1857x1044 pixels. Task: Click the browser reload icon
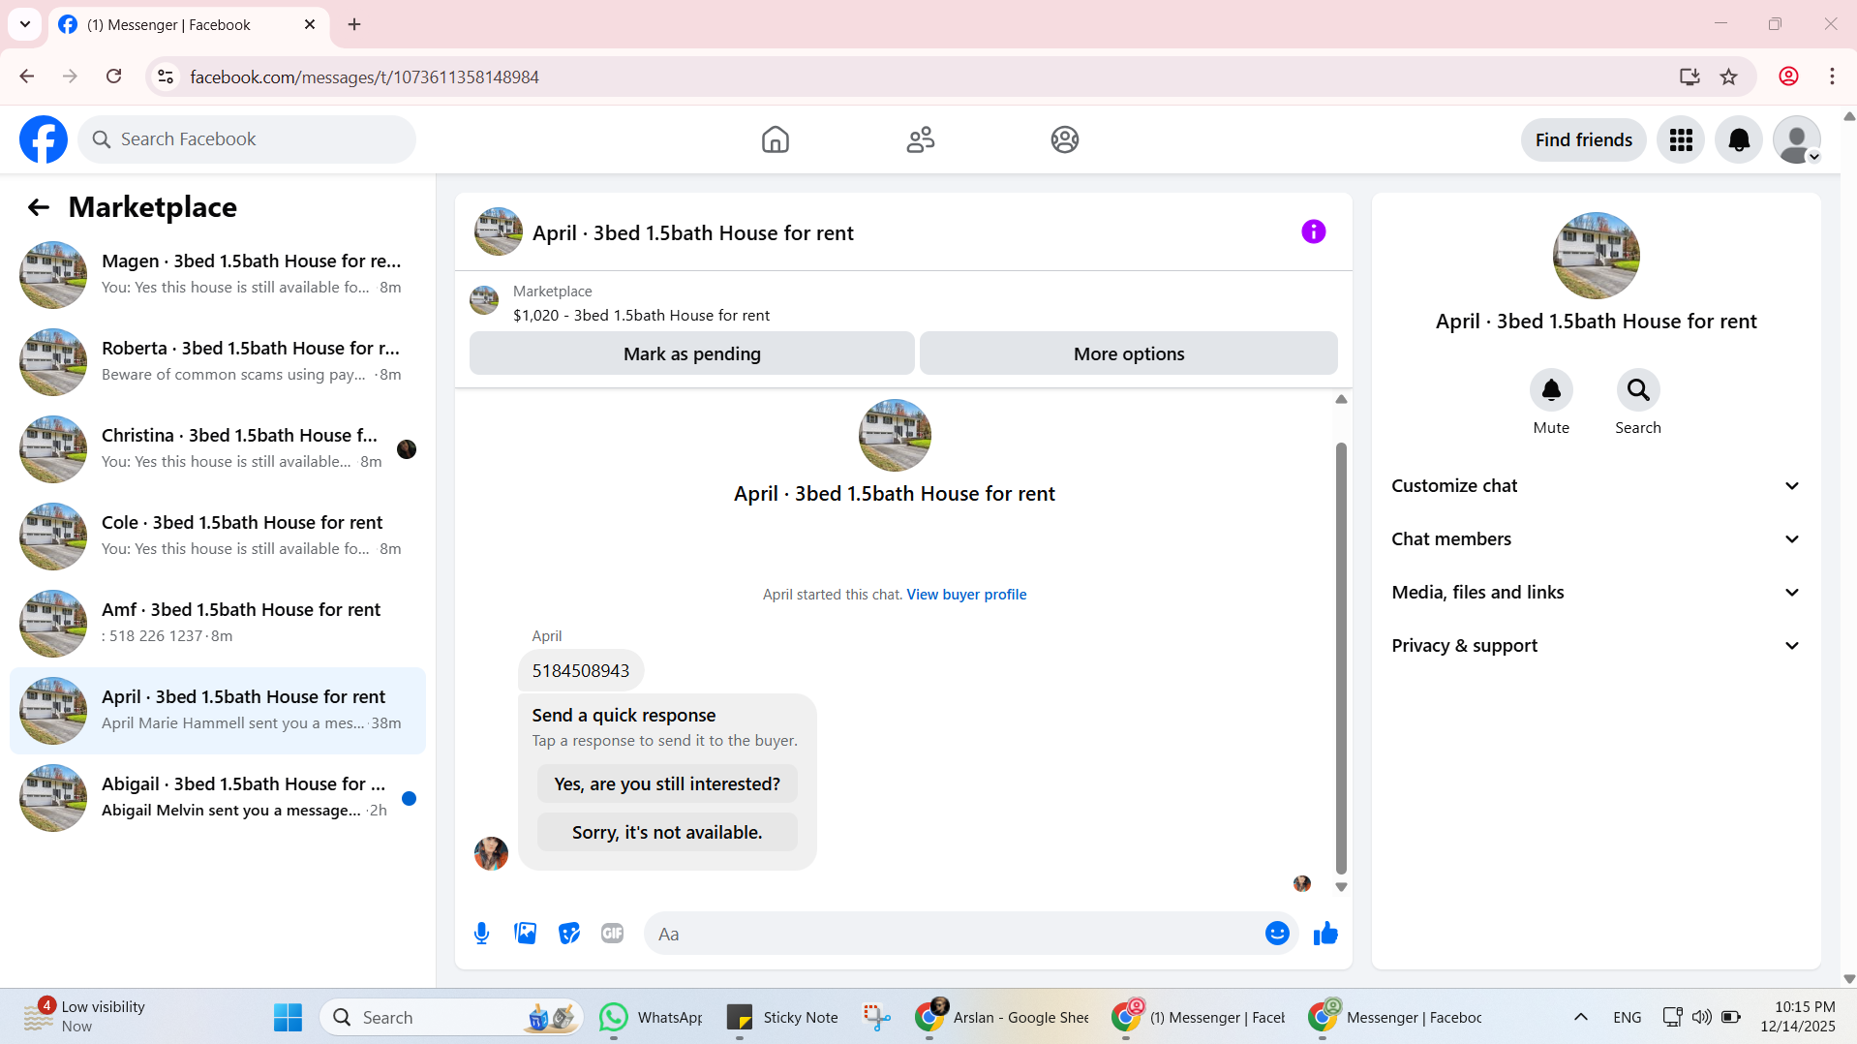(x=113, y=77)
